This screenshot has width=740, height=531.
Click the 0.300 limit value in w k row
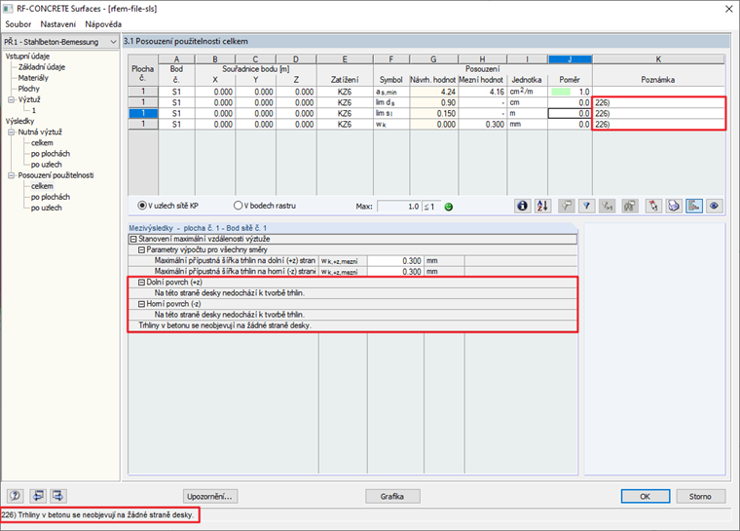coord(482,125)
